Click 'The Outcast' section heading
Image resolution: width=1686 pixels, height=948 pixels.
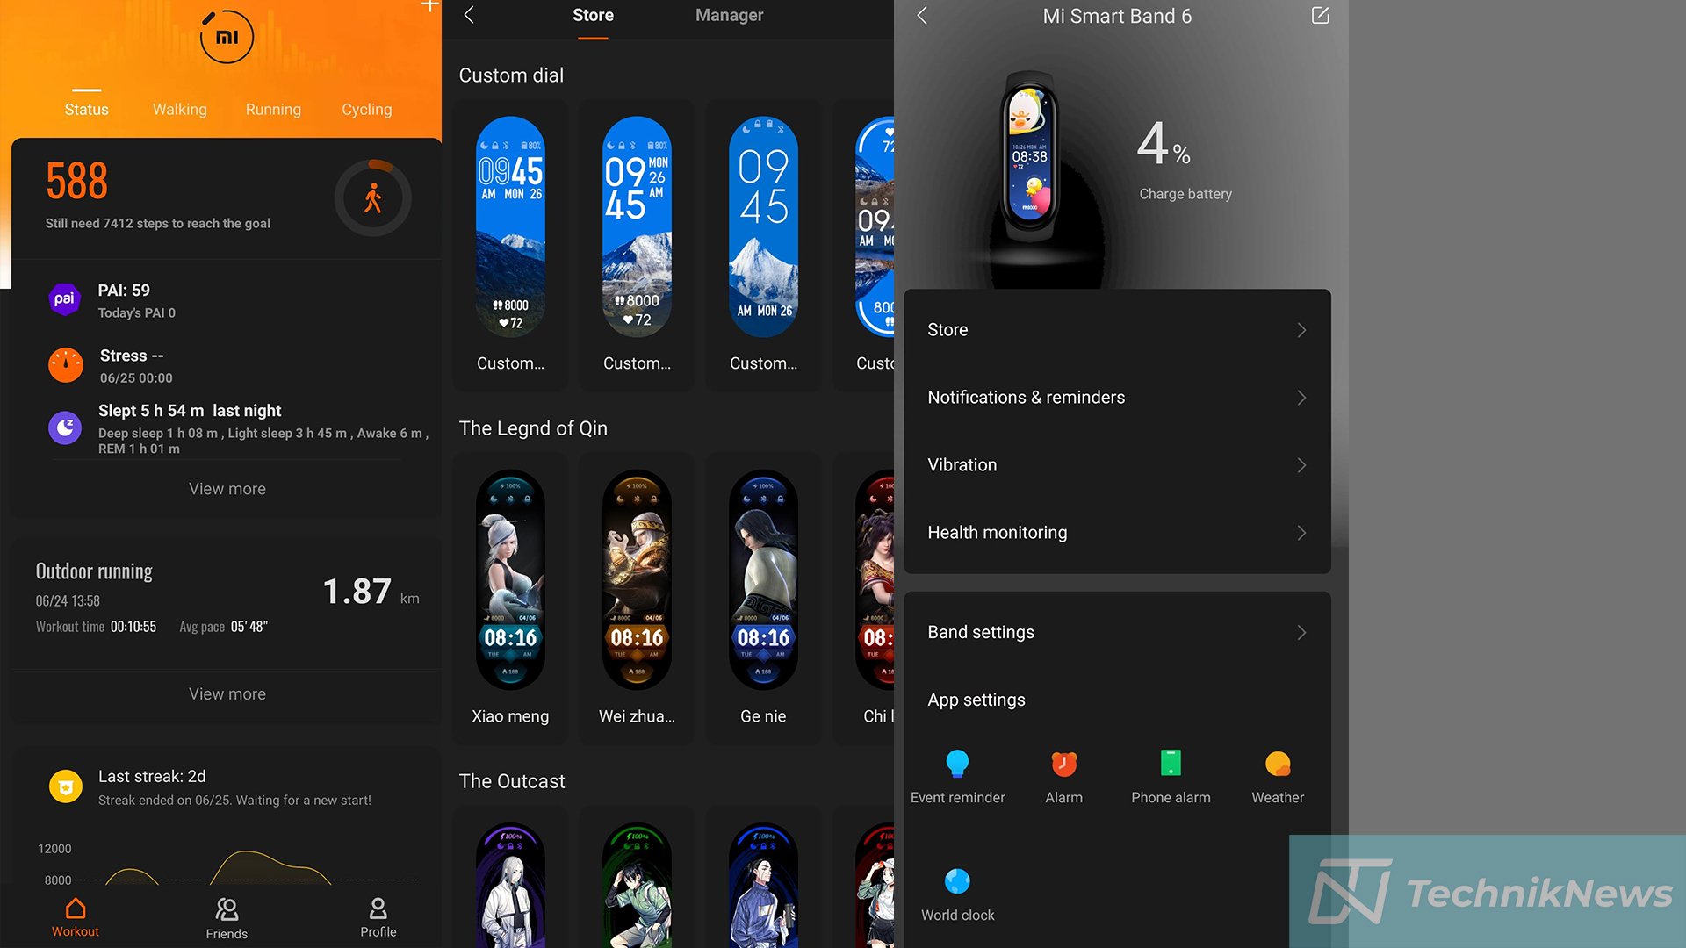click(512, 781)
